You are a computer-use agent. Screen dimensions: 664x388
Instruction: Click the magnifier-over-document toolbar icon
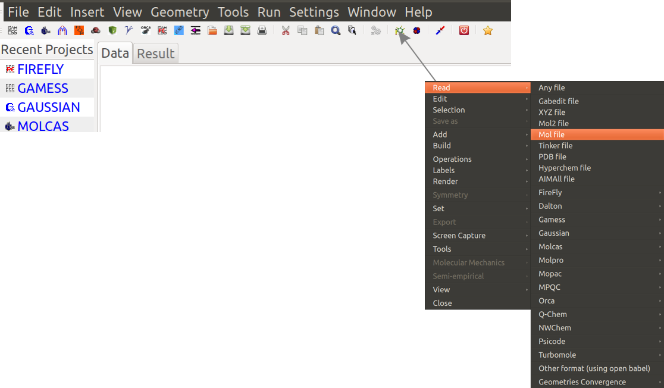coord(352,30)
